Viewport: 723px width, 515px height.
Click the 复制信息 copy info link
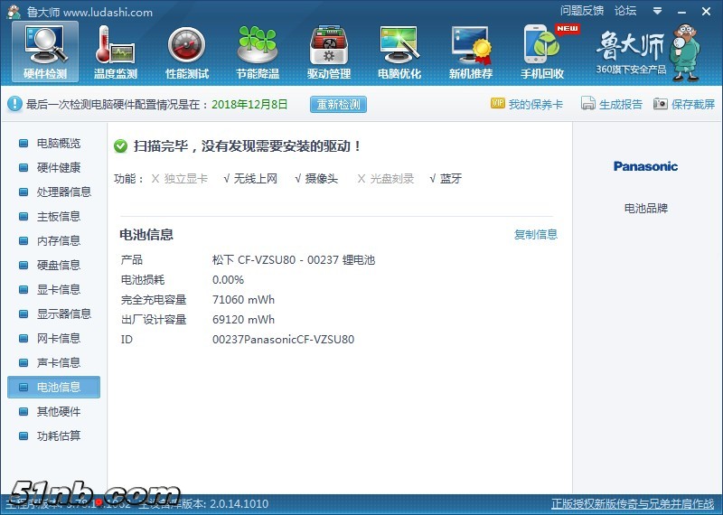click(536, 235)
